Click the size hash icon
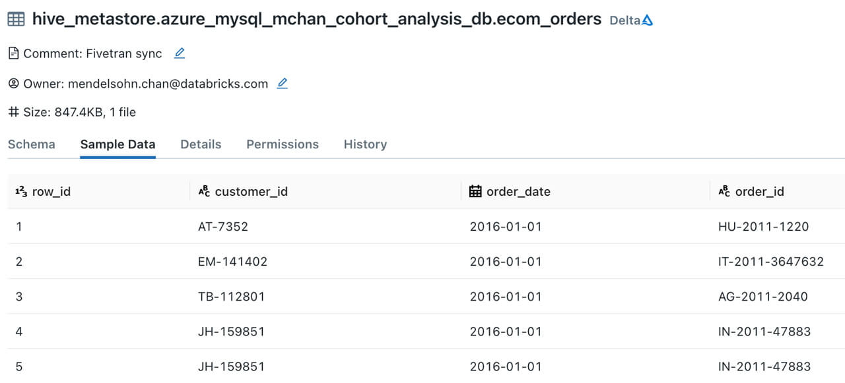This screenshot has width=845, height=383. click(x=13, y=112)
